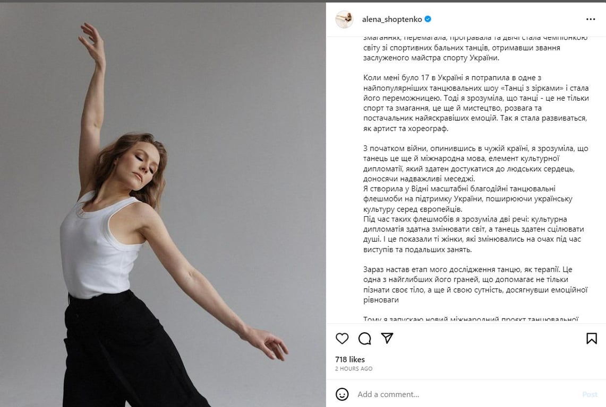
Task: Open the emoji picker in the comment field
Action: (x=342, y=394)
